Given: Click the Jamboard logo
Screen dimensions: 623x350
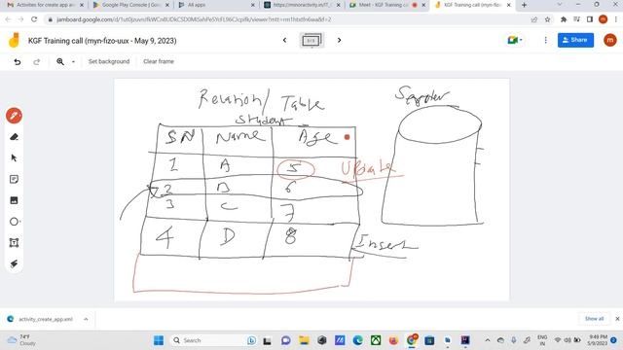Looking at the screenshot, I should [14, 41].
